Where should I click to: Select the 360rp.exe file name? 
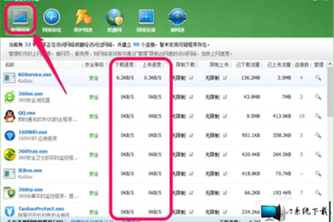(x=31, y=189)
